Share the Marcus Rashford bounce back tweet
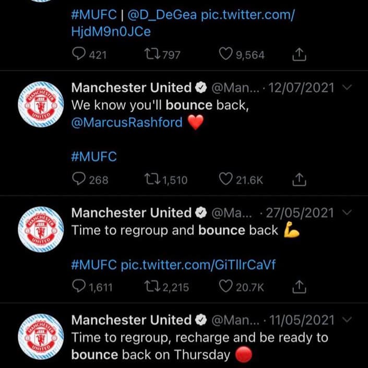368x368 pixels. (299, 180)
